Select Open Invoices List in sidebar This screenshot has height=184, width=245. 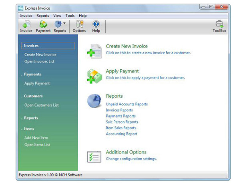[39, 61]
